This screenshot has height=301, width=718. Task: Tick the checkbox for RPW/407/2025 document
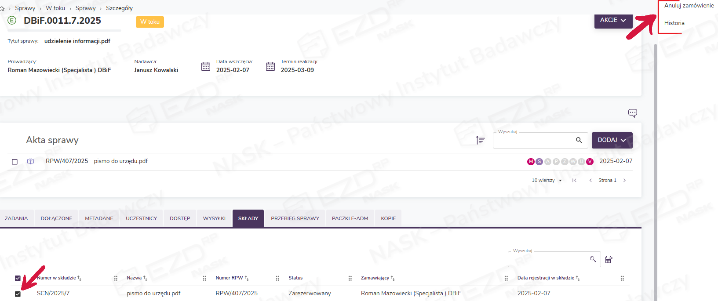click(15, 162)
